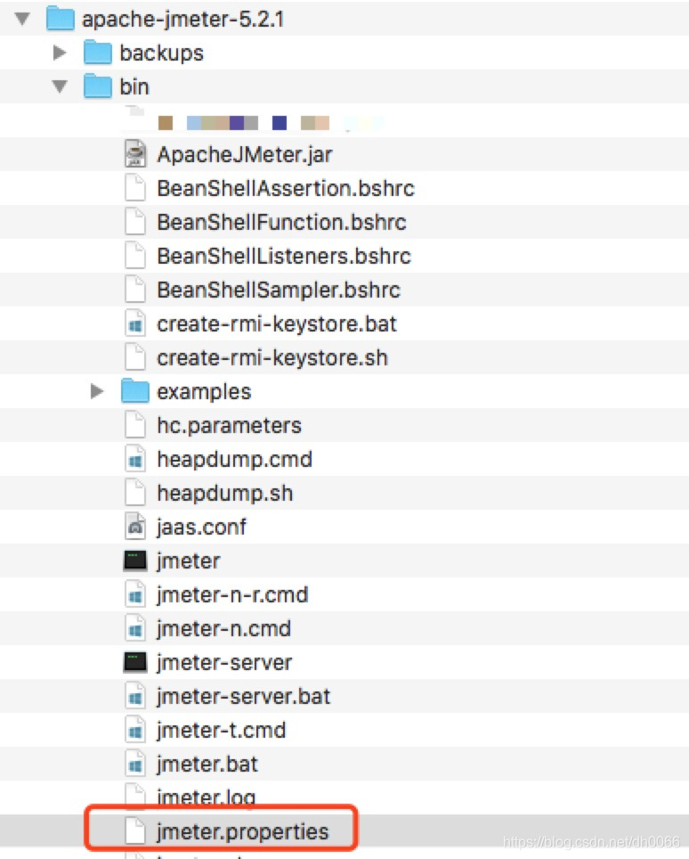Select the create-rmi-keystore.bat file name

[x=276, y=324]
